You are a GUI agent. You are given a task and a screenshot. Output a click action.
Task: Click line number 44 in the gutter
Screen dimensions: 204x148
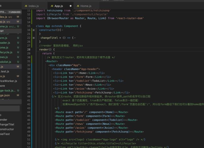click(x=29, y=112)
